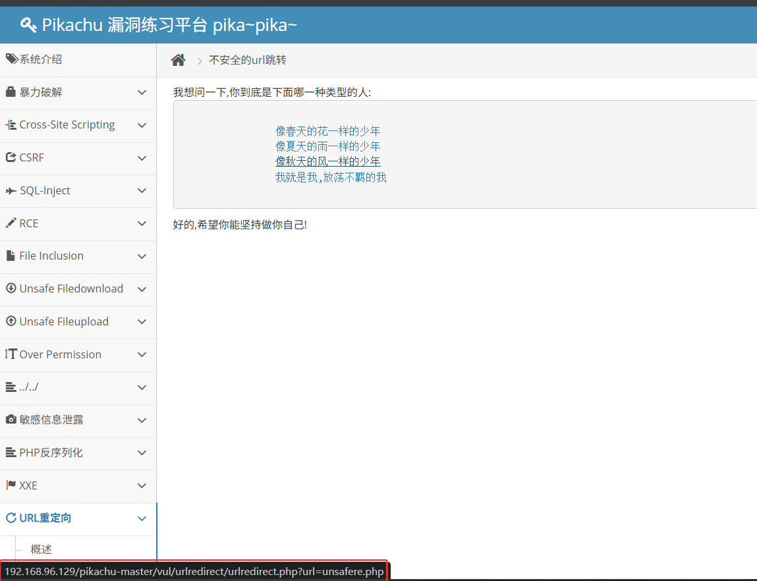Screen dimensions: 757x581
Task: Follow the 我就是我,放荡不羁的我 link
Action: pyautogui.click(x=331, y=178)
